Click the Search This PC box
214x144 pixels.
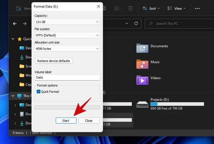click(x=179, y=24)
